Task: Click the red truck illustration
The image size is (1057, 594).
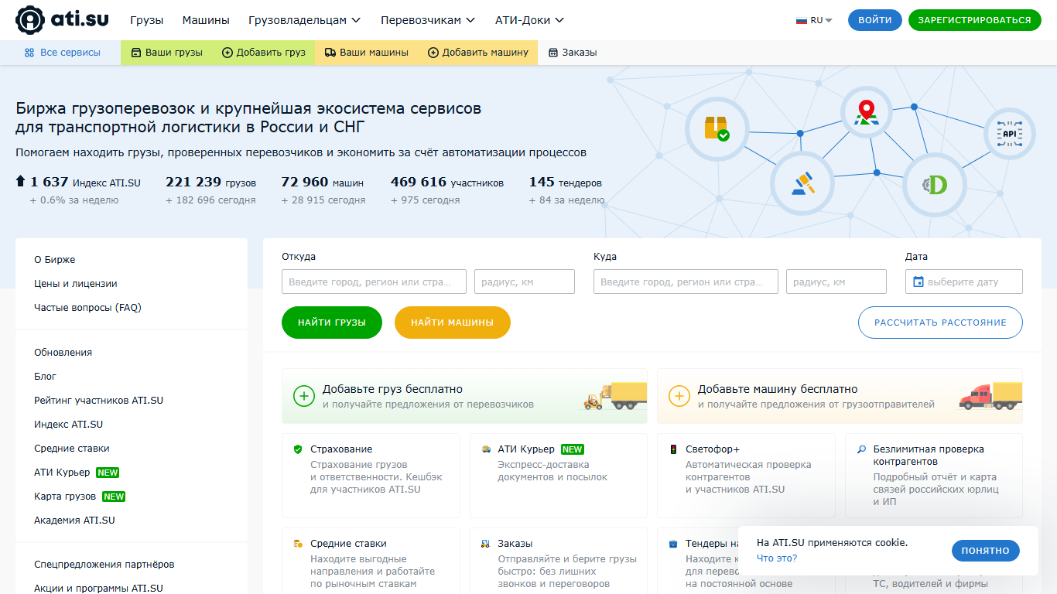Action: click(x=990, y=395)
